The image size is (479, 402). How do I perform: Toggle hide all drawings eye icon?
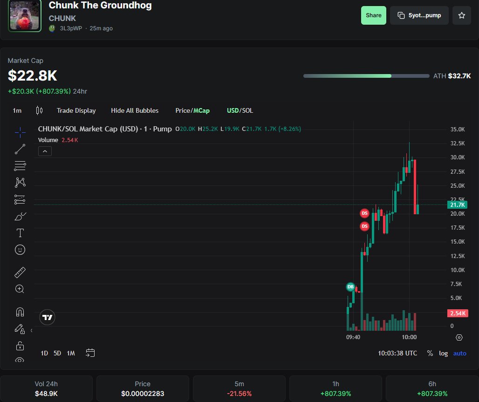click(x=20, y=360)
